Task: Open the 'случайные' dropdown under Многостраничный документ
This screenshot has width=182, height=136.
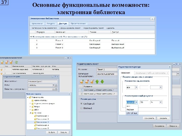Action: [136, 102]
